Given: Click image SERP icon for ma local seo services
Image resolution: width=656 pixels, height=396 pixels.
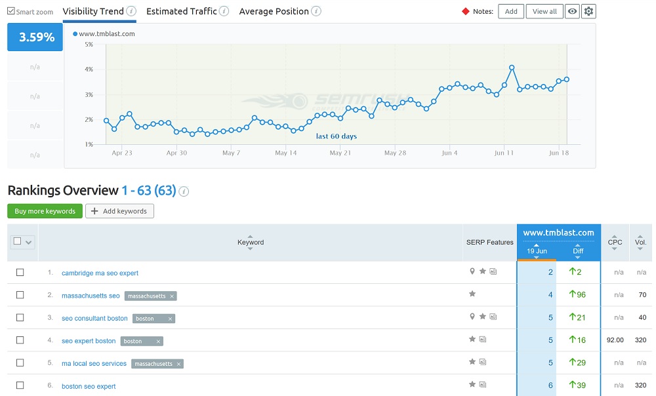Looking at the screenshot, I should (483, 362).
